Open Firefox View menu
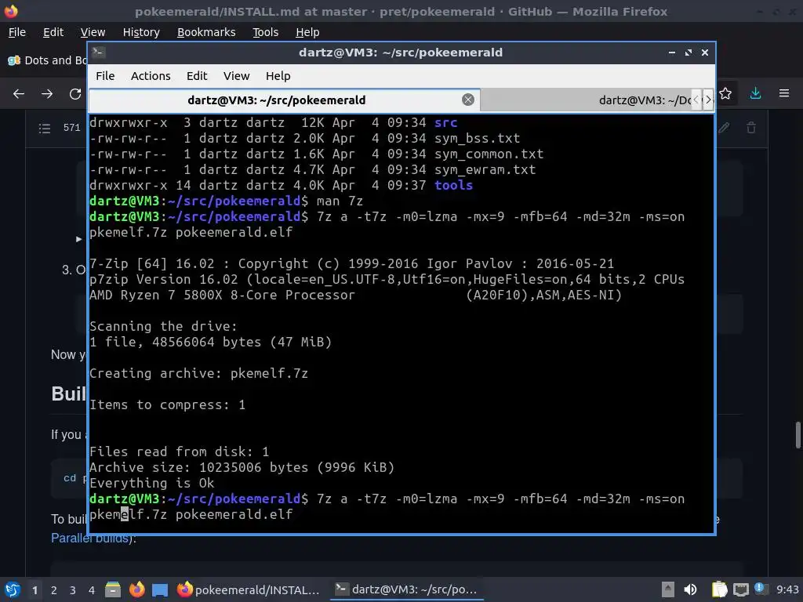The height and width of the screenshot is (602, 803). point(93,32)
